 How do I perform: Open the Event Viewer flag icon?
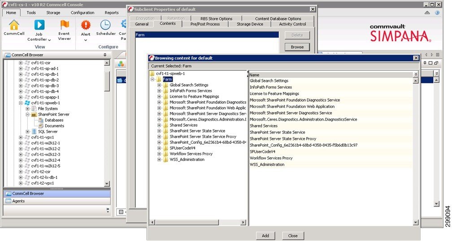[65, 25]
